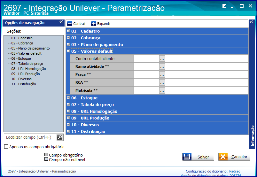Expand section 08 - URL Homologação
This screenshot has height=177, width=257.
point(68,111)
